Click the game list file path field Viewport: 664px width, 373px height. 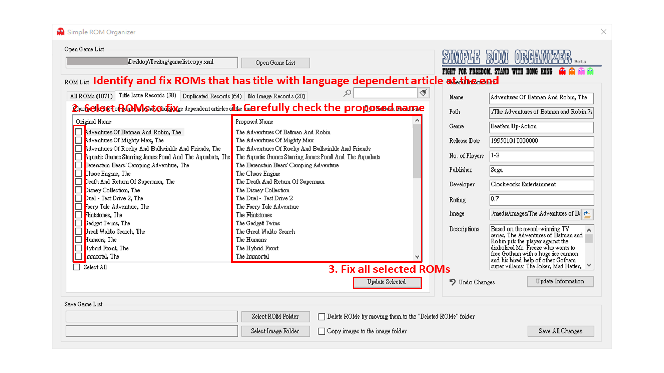151,62
